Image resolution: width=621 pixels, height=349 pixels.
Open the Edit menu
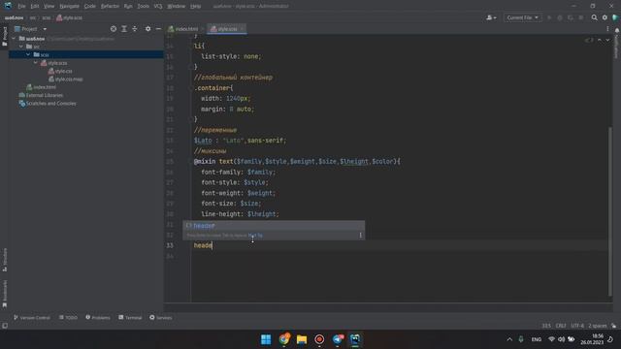point(35,6)
